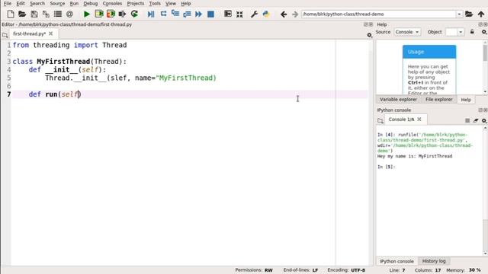Browse editor tabs icon left of first-thread.py

(x=5, y=35)
